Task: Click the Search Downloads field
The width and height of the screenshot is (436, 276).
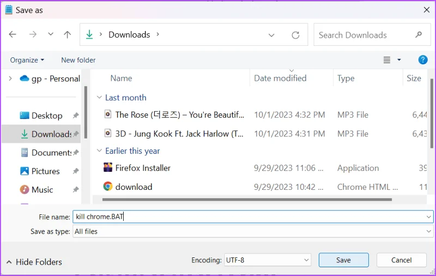Action: (x=372, y=35)
